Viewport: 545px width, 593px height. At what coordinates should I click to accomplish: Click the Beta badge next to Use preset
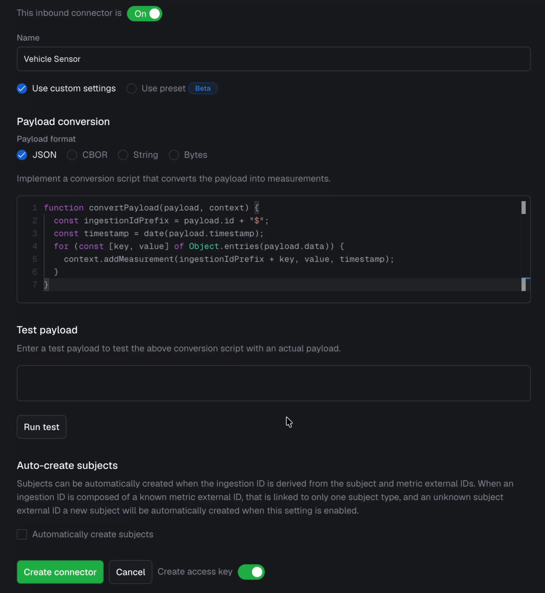(x=203, y=88)
